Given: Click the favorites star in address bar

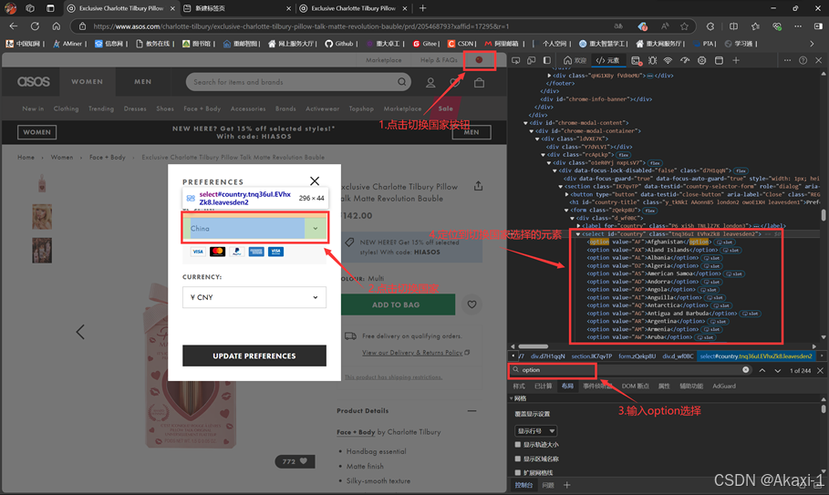Looking at the screenshot, I should click(x=685, y=26).
